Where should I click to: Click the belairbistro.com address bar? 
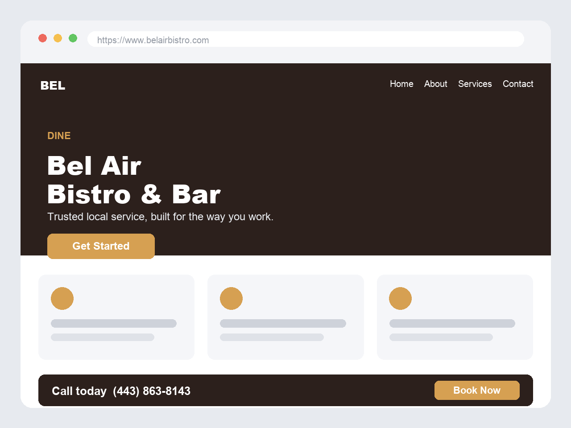click(306, 39)
